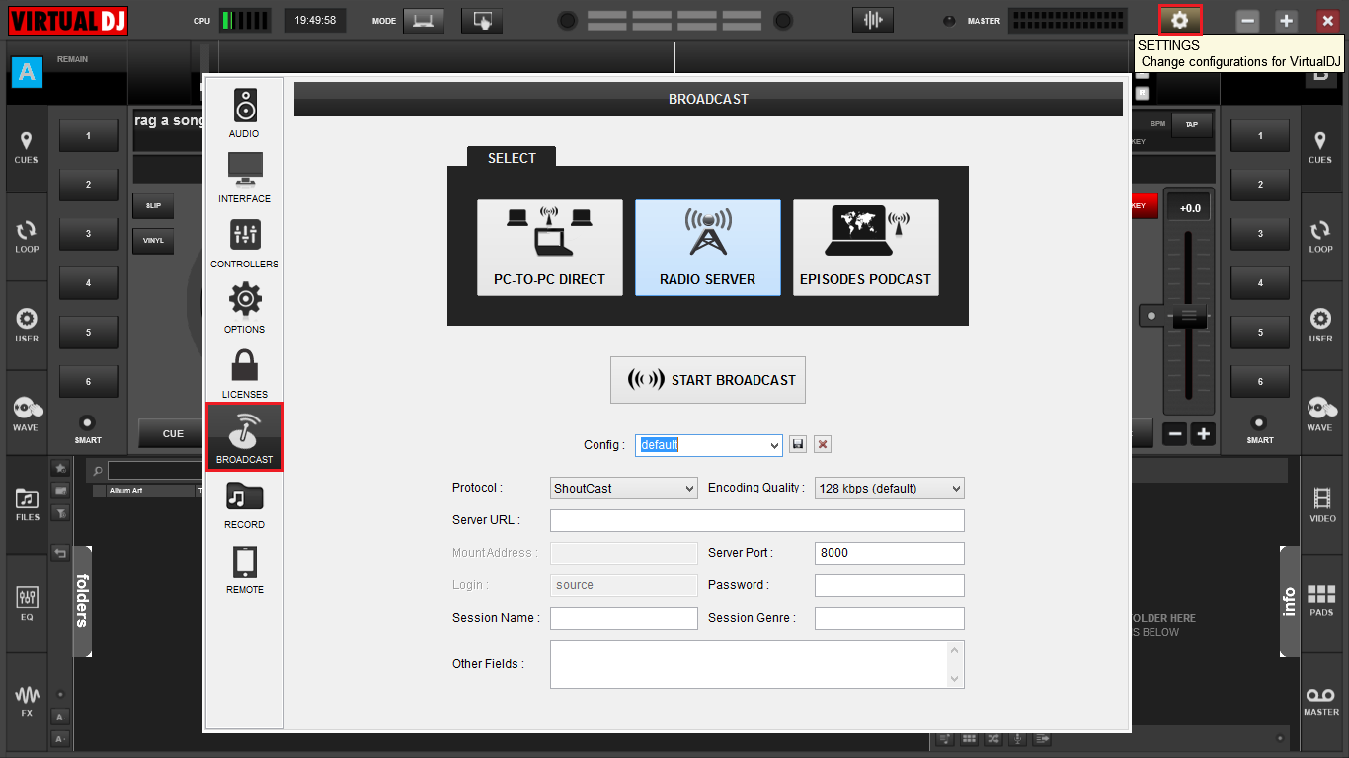Open the Audio settings section
Viewport: 1349px width, 758px height.
[x=244, y=112]
